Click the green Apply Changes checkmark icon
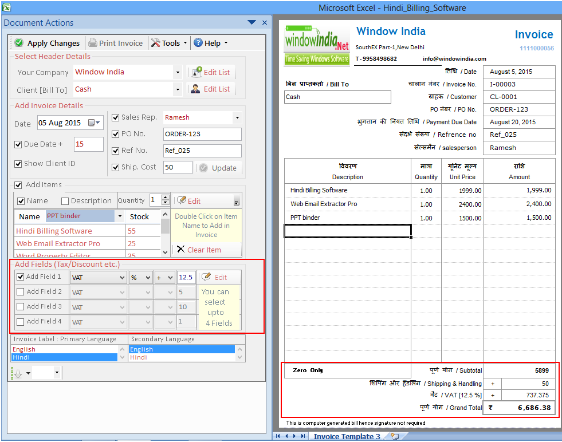The height and width of the screenshot is (442, 562). tap(19, 42)
